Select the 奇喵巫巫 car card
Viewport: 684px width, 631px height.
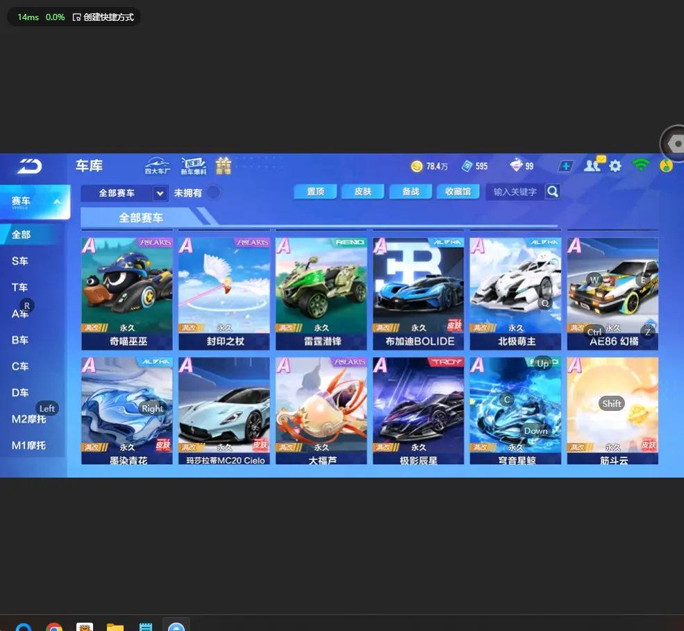click(127, 294)
